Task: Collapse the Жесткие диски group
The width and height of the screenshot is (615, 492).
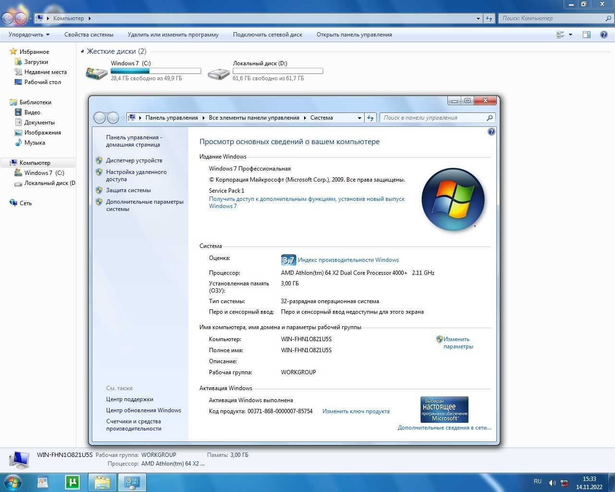Action: point(82,51)
